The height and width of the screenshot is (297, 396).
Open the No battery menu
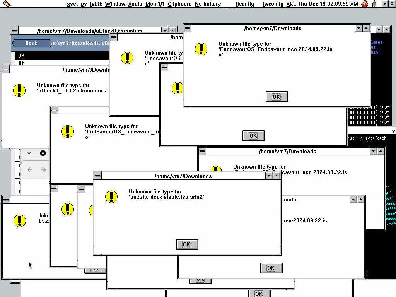tap(208, 4)
